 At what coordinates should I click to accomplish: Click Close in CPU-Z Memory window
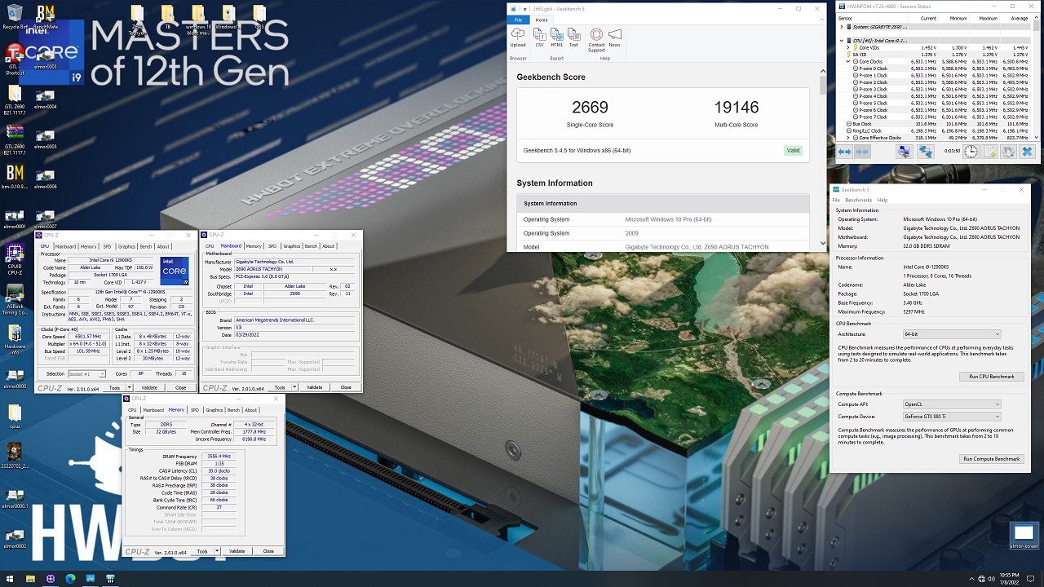click(268, 551)
